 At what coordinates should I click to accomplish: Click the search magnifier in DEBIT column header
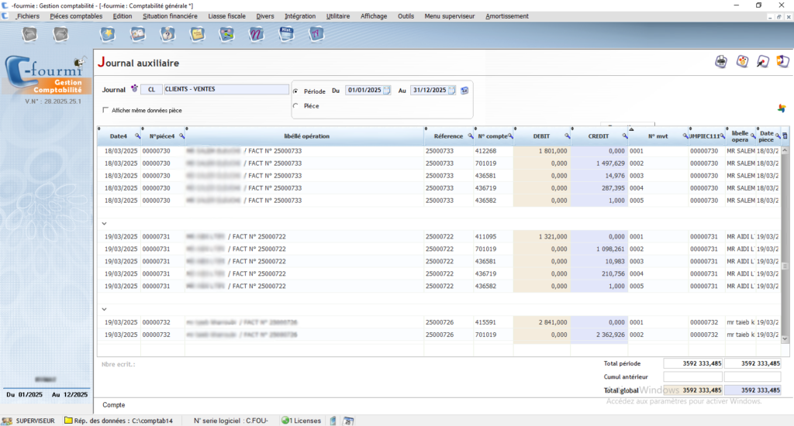567,136
